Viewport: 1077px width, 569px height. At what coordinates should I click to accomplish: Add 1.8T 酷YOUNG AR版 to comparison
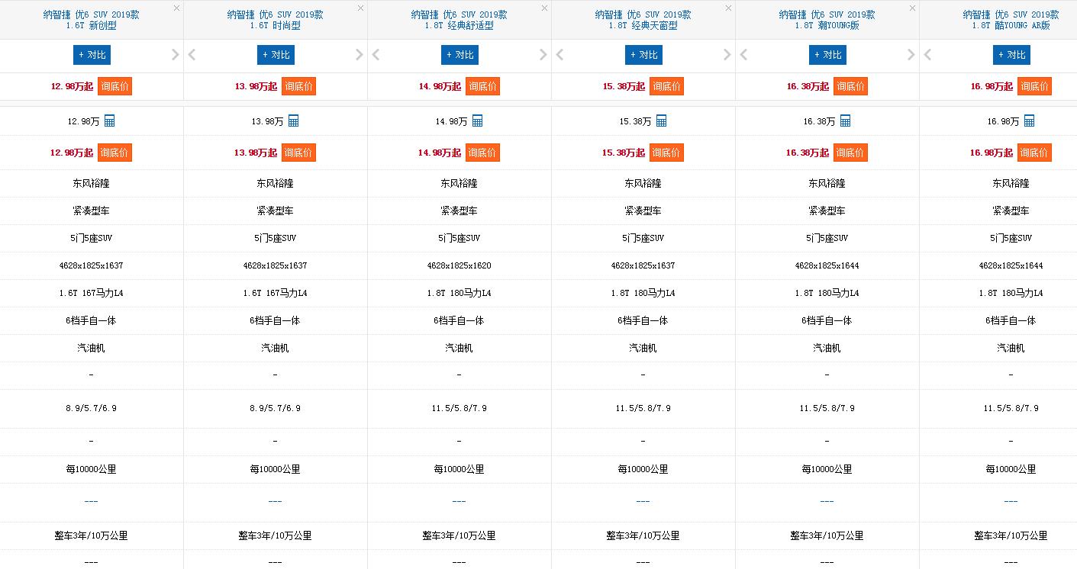(x=1011, y=55)
